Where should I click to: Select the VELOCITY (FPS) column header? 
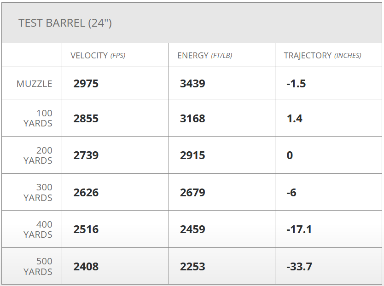(98, 56)
